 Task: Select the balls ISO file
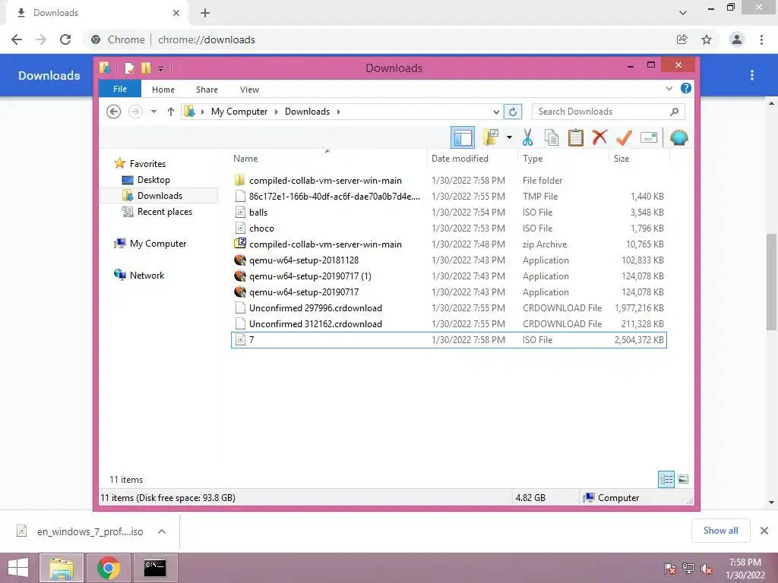[448, 213]
